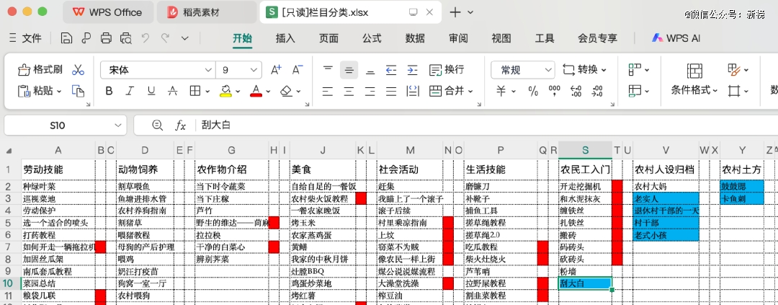Apply yellow fill color bucket
The image size is (778, 305).
[x=225, y=91]
